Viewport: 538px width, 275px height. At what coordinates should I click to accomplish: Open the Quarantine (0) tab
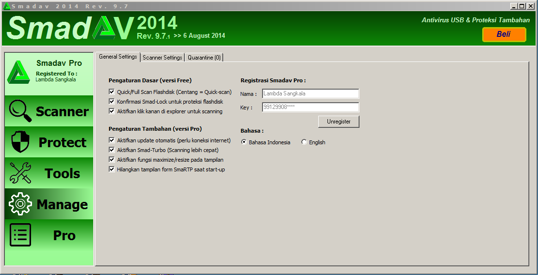click(204, 58)
